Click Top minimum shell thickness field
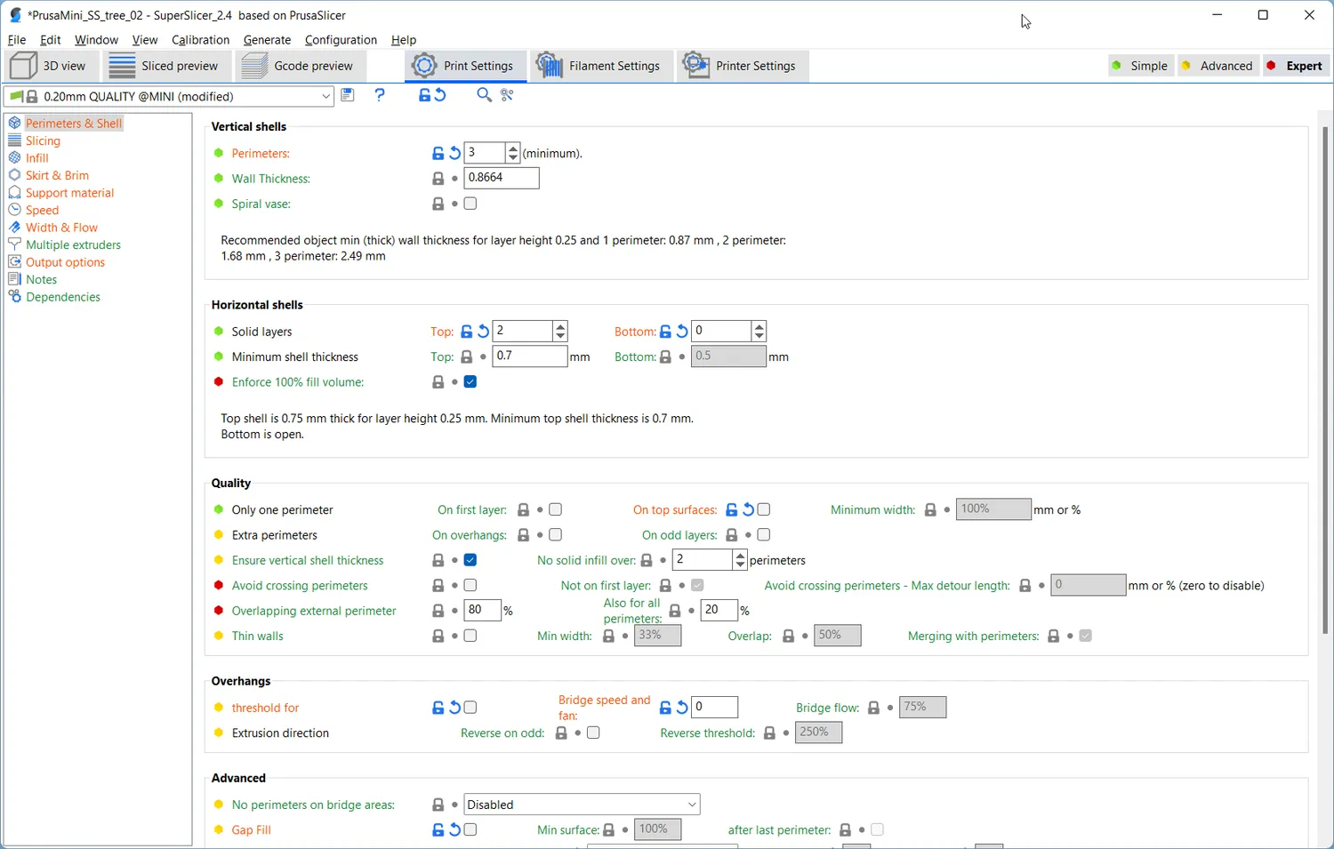The height and width of the screenshot is (849, 1334). point(530,356)
